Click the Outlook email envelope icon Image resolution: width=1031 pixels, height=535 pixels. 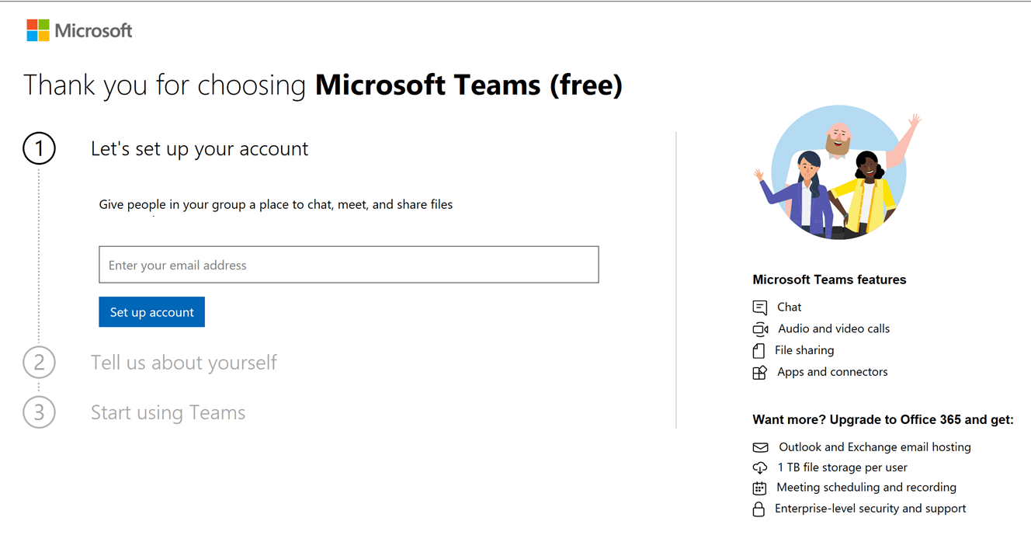[x=760, y=447]
